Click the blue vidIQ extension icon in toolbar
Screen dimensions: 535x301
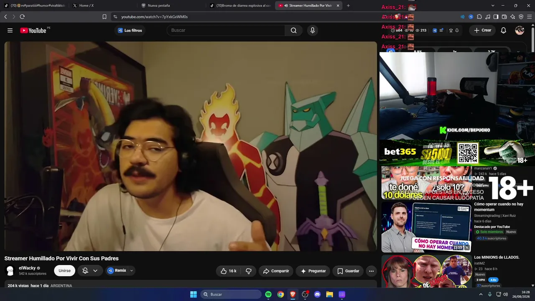471,17
